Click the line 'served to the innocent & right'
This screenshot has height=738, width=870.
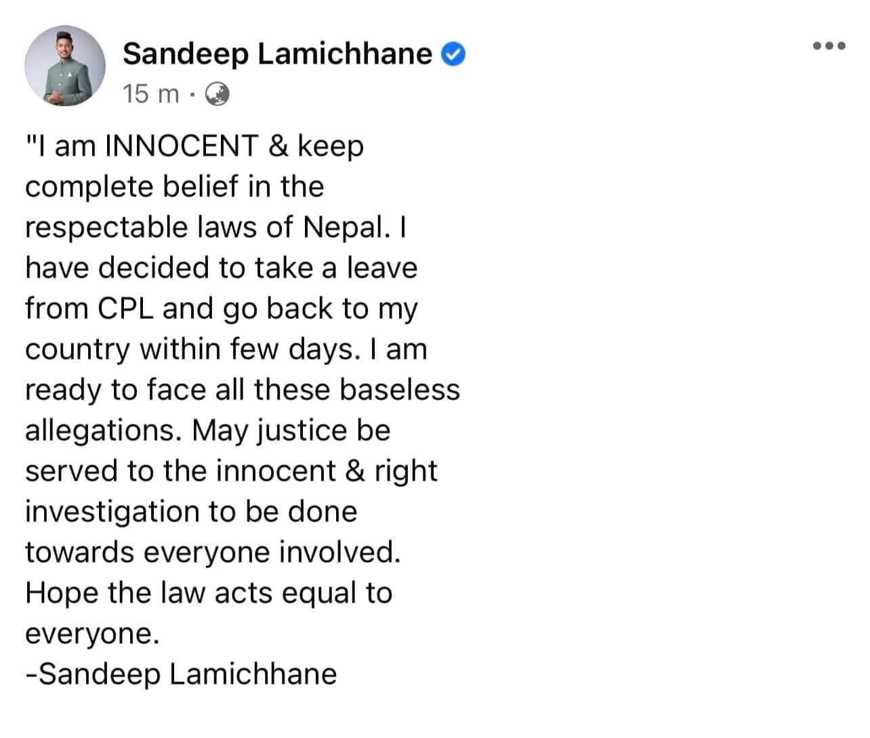231,471
